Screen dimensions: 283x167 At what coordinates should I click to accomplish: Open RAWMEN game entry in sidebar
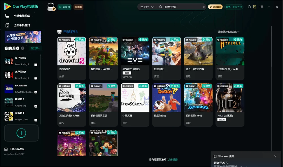tap(21, 89)
